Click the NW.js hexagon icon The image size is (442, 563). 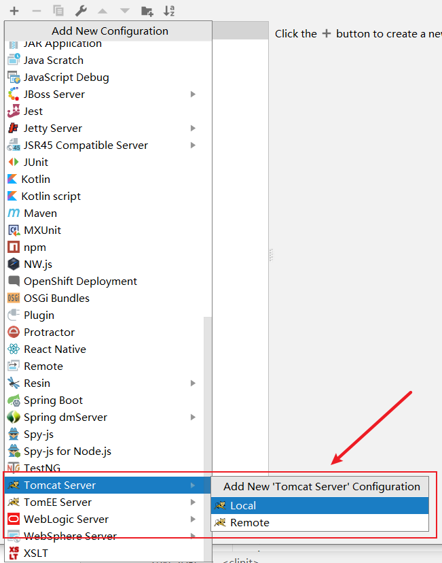click(14, 264)
